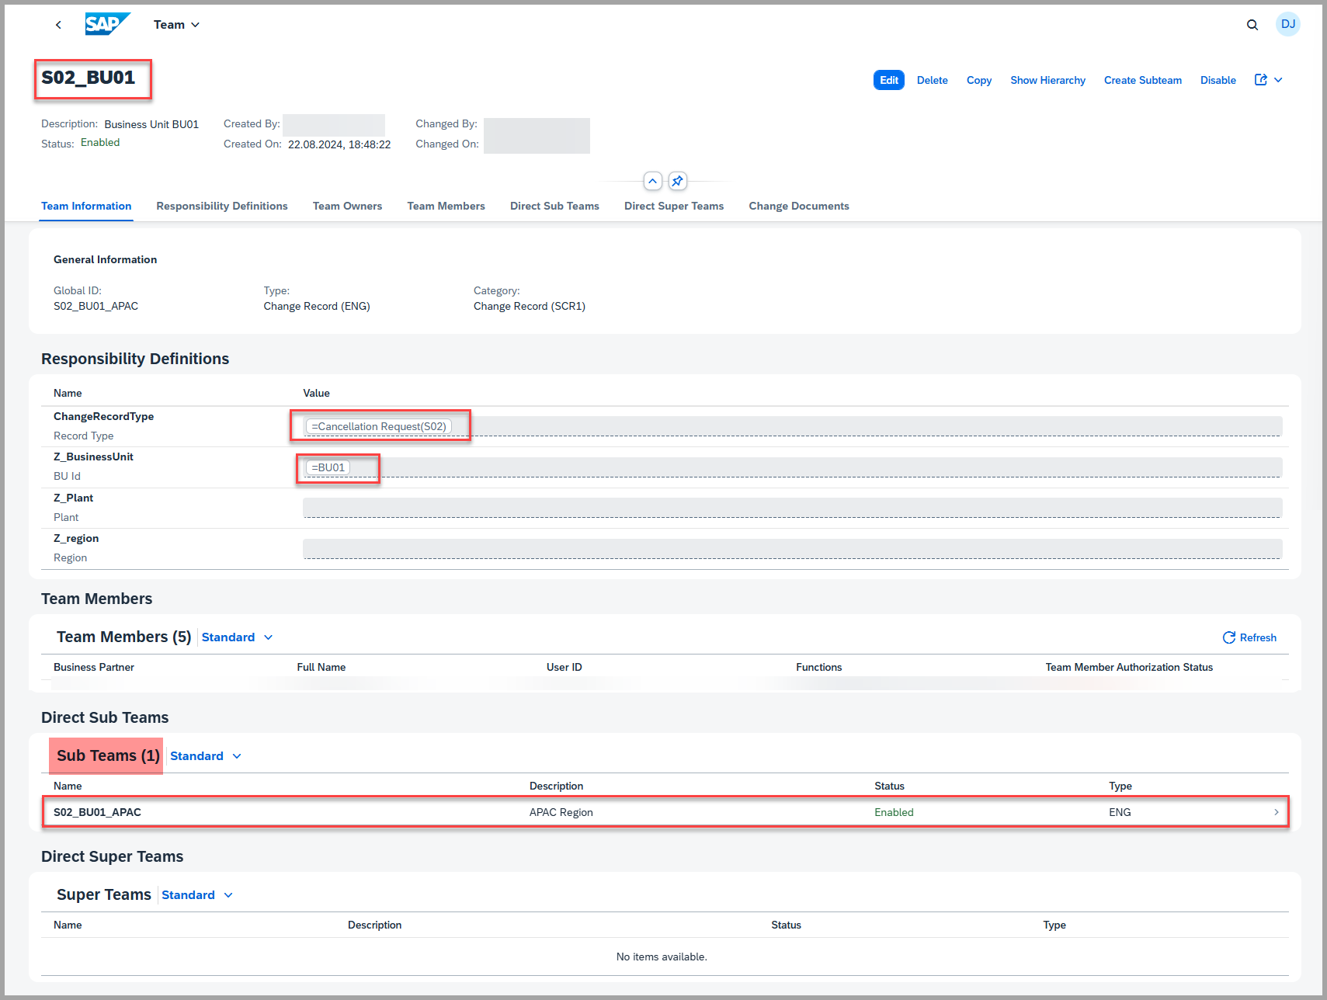Viewport: 1327px width, 1000px height.
Task: Collapse the header with up chevron
Action: coord(652,181)
